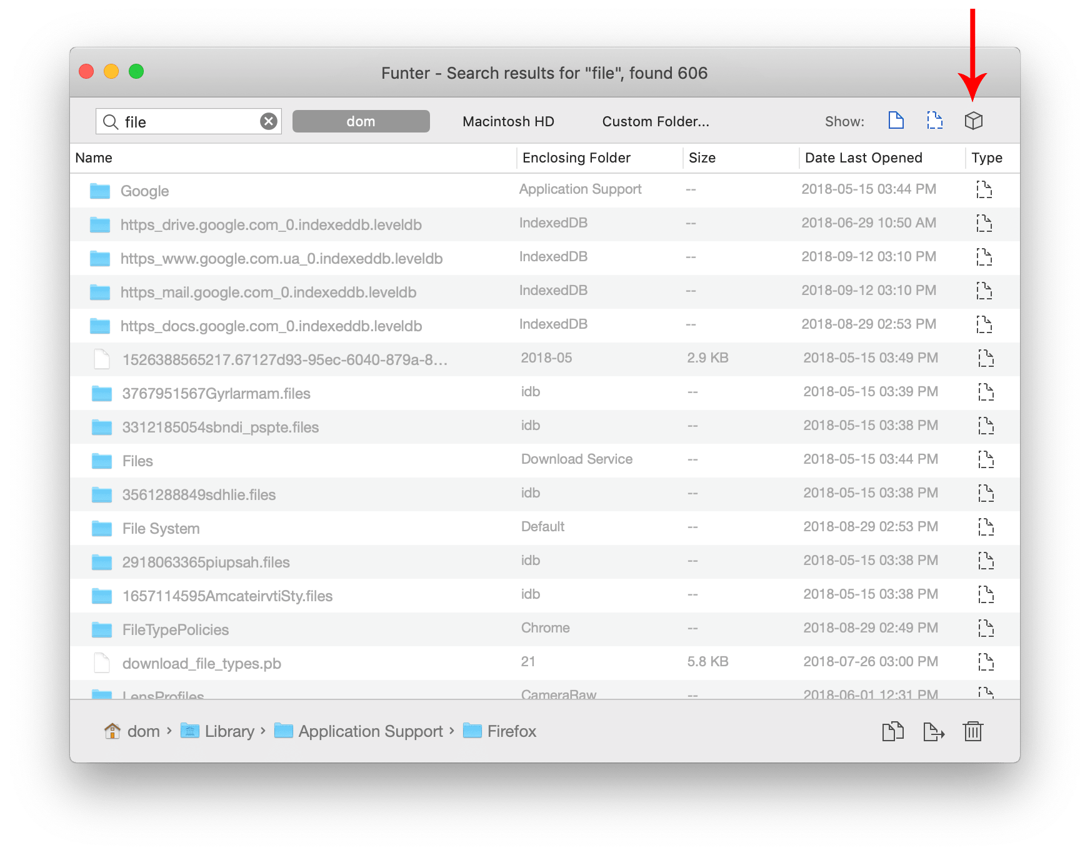The height and width of the screenshot is (855, 1090).
Task: Select the dom search scope
Action: [x=361, y=121]
